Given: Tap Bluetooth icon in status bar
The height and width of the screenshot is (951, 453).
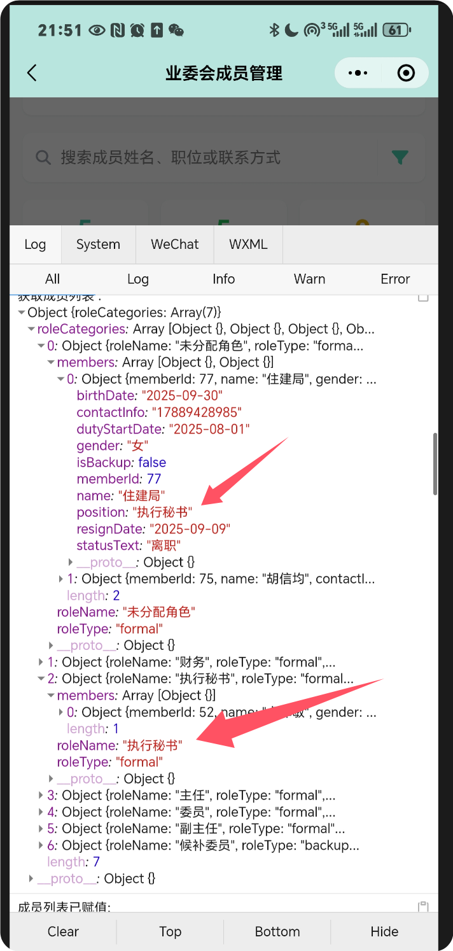Looking at the screenshot, I should tap(274, 30).
